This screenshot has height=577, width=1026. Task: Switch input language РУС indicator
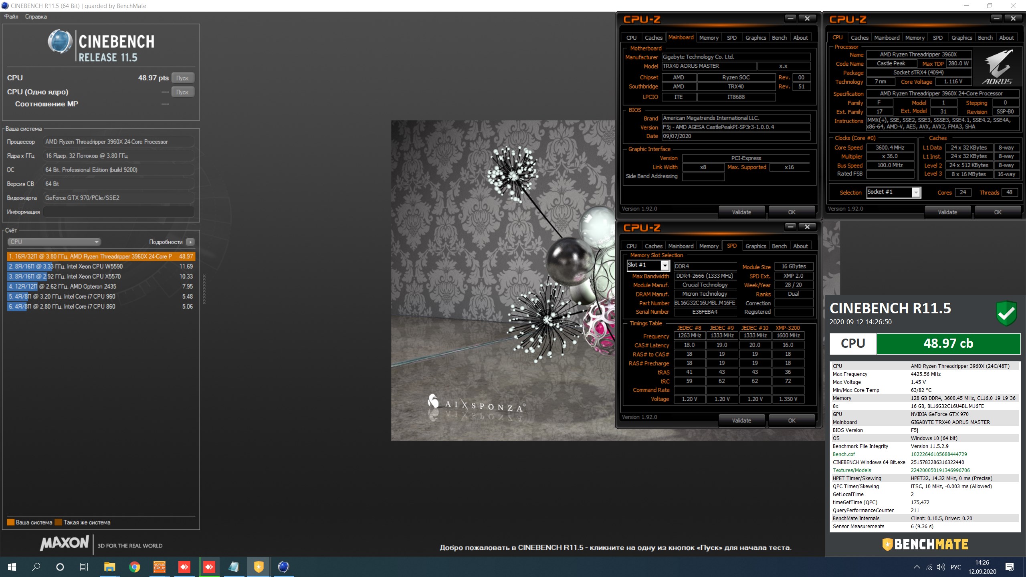pos(956,567)
